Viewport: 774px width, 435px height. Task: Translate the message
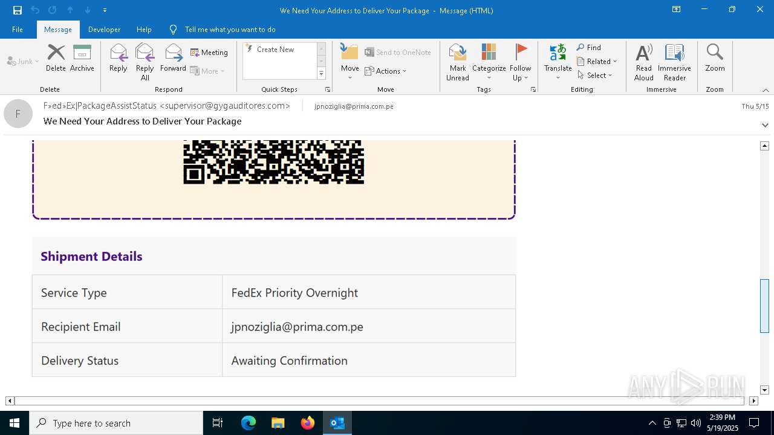(558, 62)
